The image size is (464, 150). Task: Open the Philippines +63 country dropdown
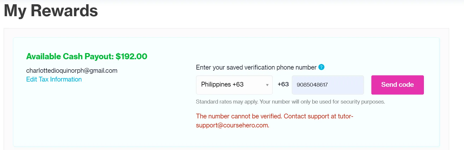coord(234,85)
